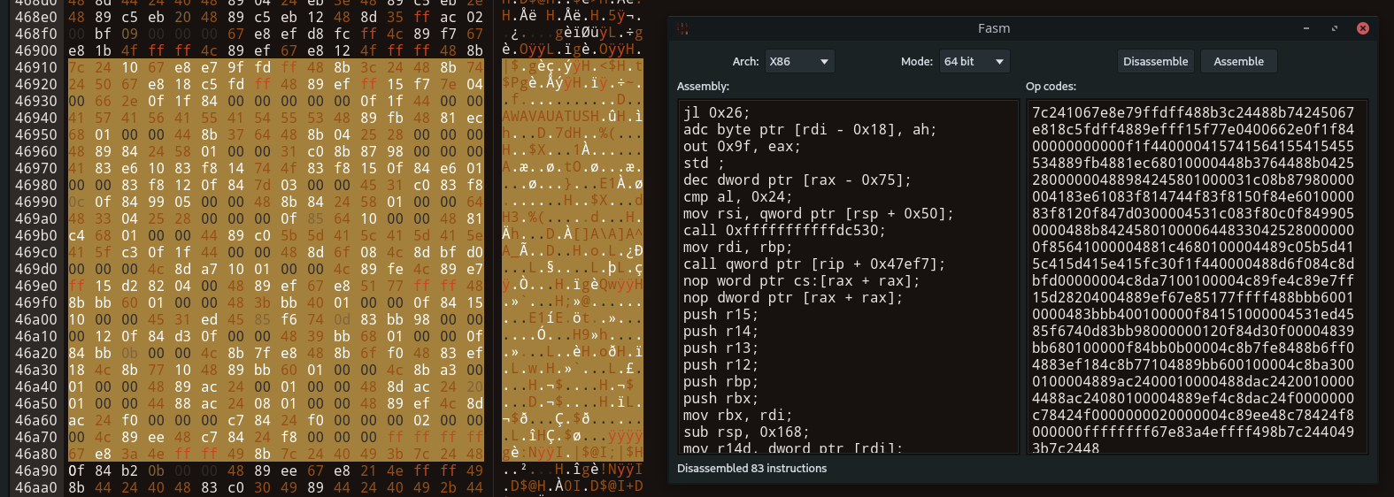Click the Fasm app icon in title bar

click(682, 28)
